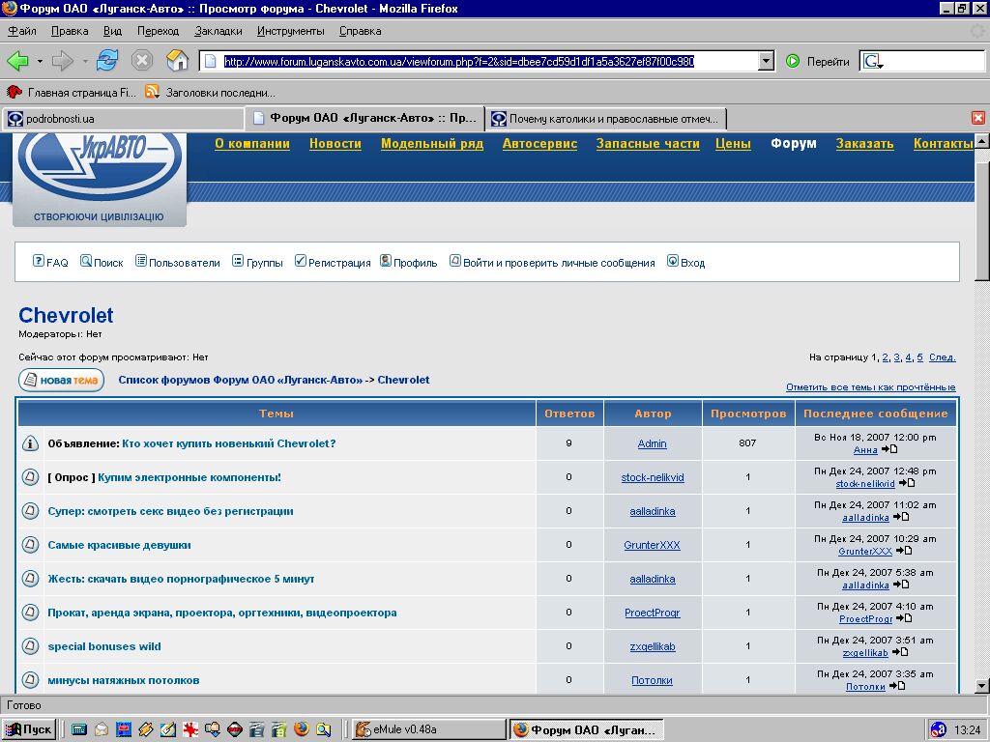The height and width of the screenshot is (742, 990).
Task: Open topic минусы натяжных потолков
Action: pyautogui.click(x=124, y=680)
